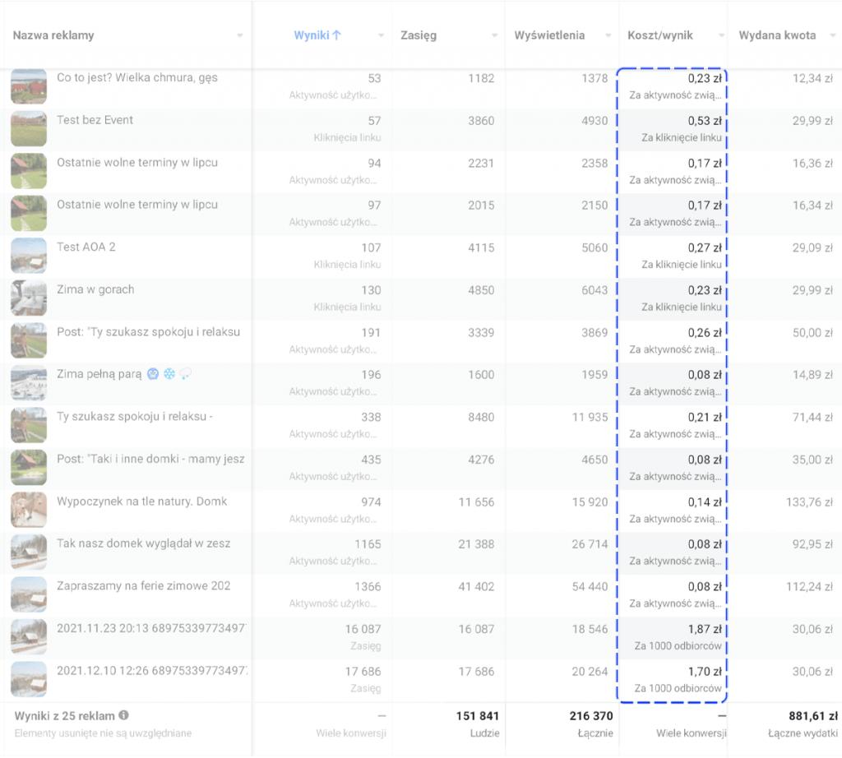Screen dimensions: 842x758
Task: Click thumbnail for Wypoczynek na tle natury ad
Action: [x=28, y=510]
